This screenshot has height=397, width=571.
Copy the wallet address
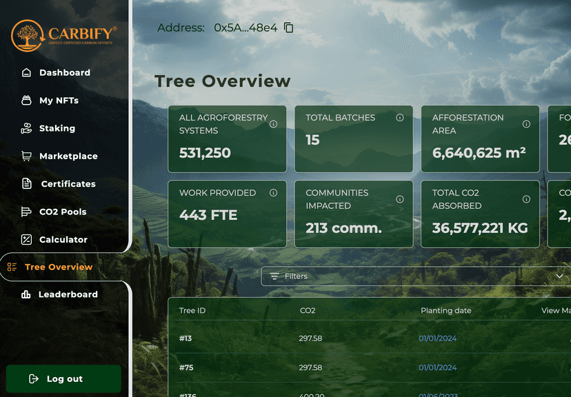pyautogui.click(x=287, y=28)
